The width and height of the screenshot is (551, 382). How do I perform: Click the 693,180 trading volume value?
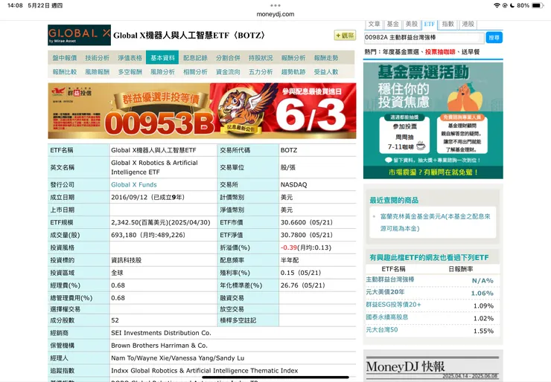(x=148, y=235)
